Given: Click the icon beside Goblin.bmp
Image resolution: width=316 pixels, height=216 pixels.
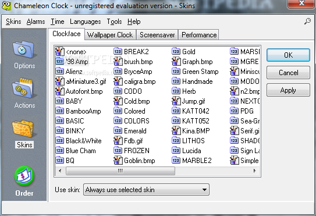Looking at the screenshot, I should [x=118, y=160].
